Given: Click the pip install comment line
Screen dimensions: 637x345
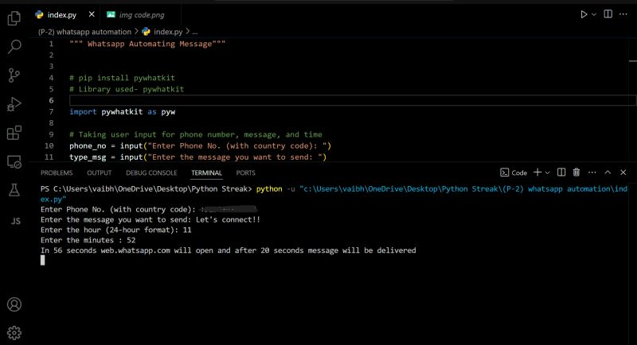Looking at the screenshot, I should 123,78.
